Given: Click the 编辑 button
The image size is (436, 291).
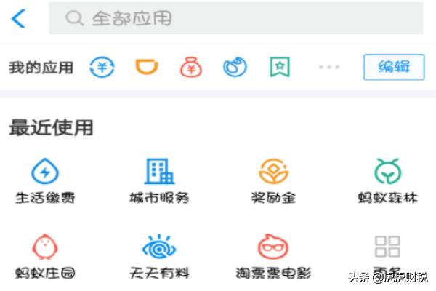Looking at the screenshot, I should (x=394, y=67).
